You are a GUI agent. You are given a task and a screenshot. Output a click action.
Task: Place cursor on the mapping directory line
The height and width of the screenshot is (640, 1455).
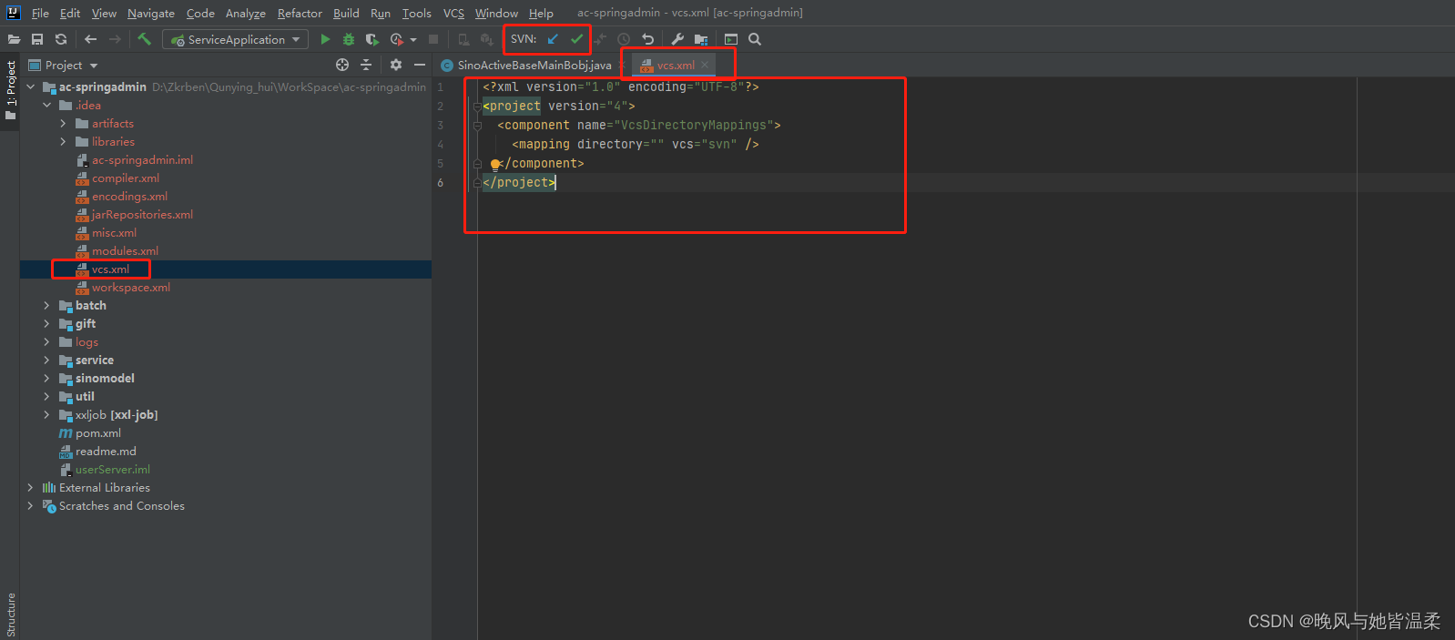[635, 145]
